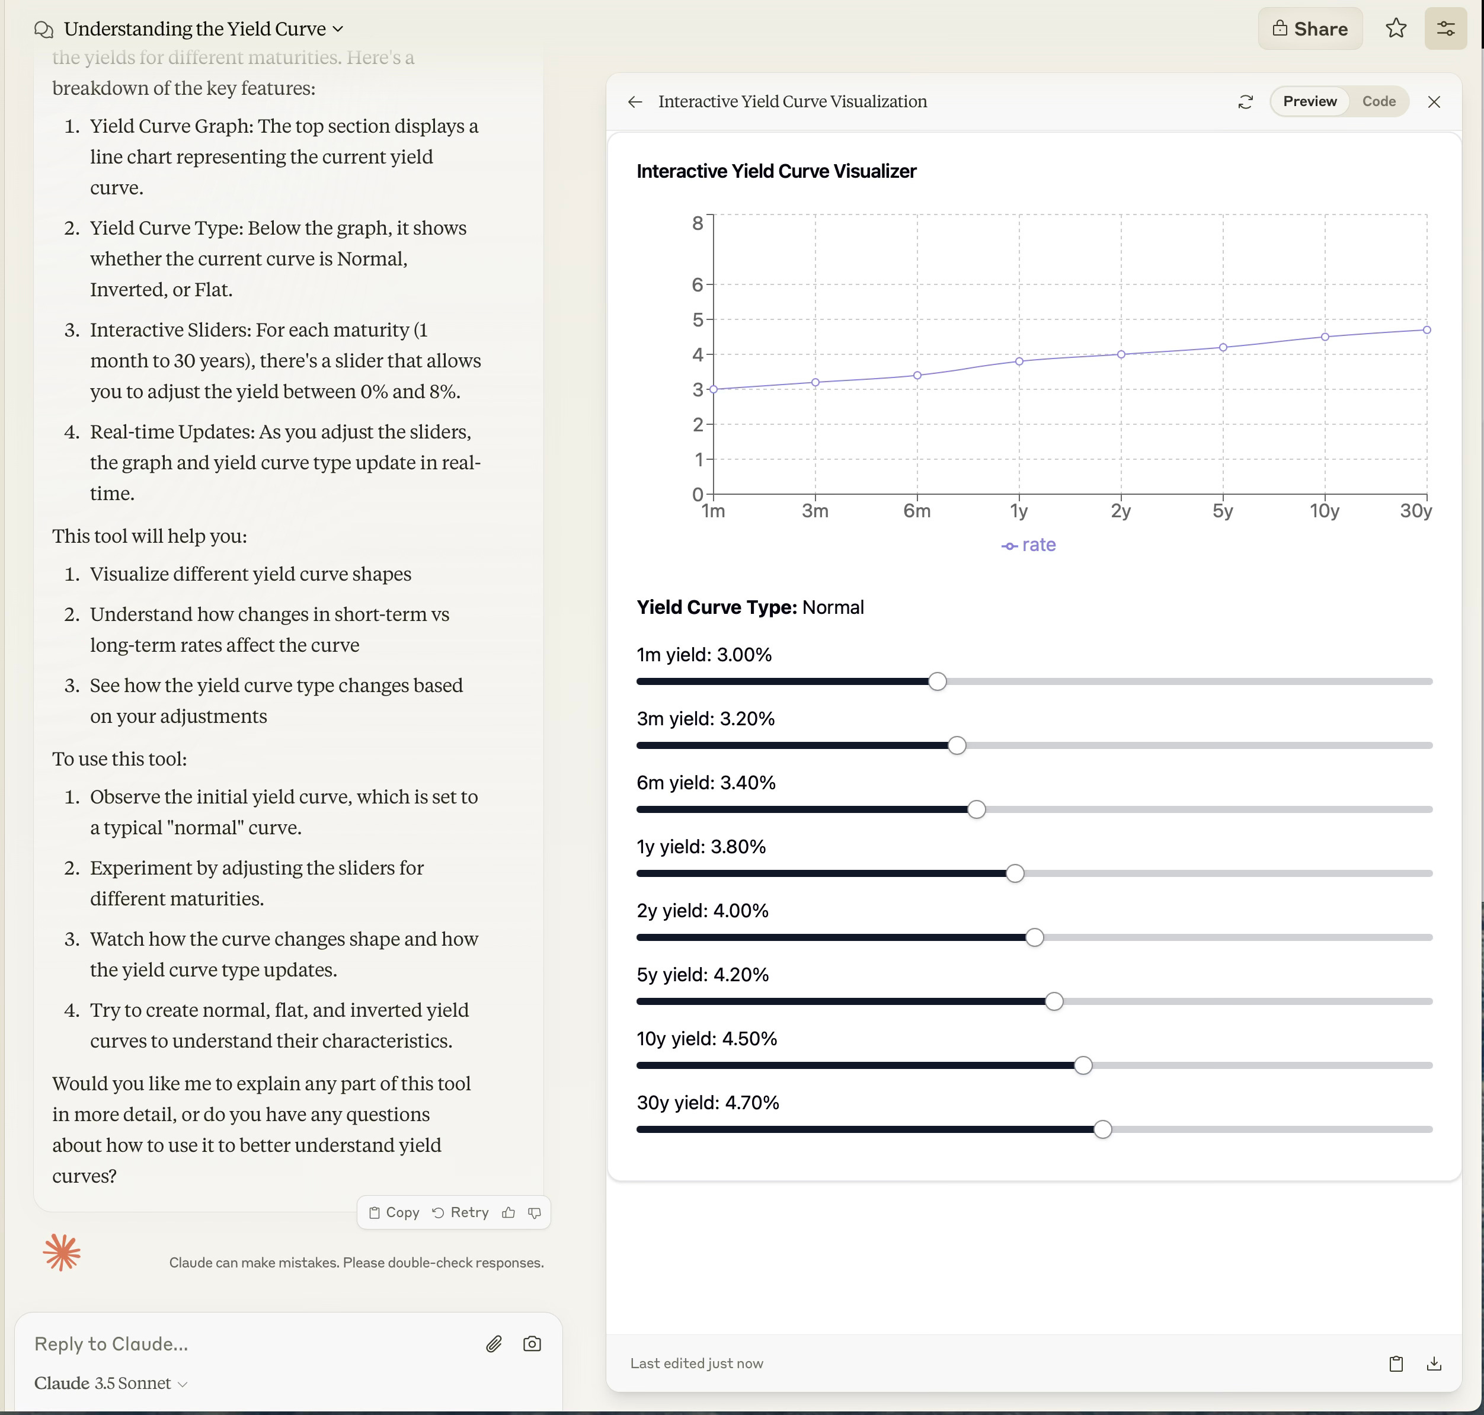The height and width of the screenshot is (1415, 1484).
Task: Download the artifact file
Action: point(1434,1363)
